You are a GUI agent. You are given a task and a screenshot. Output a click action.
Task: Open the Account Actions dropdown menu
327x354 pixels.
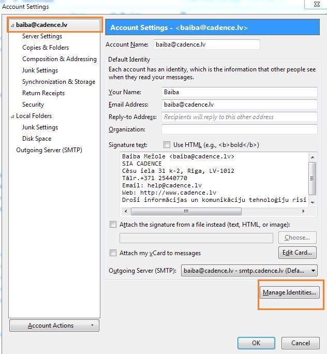[54, 326]
